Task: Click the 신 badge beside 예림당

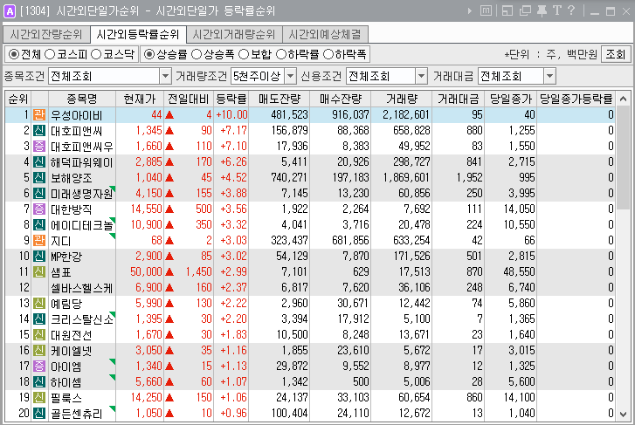Action: click(39, 303)
